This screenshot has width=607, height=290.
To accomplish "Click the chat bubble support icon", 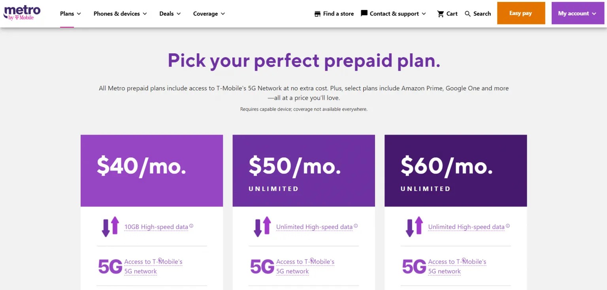I will 364,13.
